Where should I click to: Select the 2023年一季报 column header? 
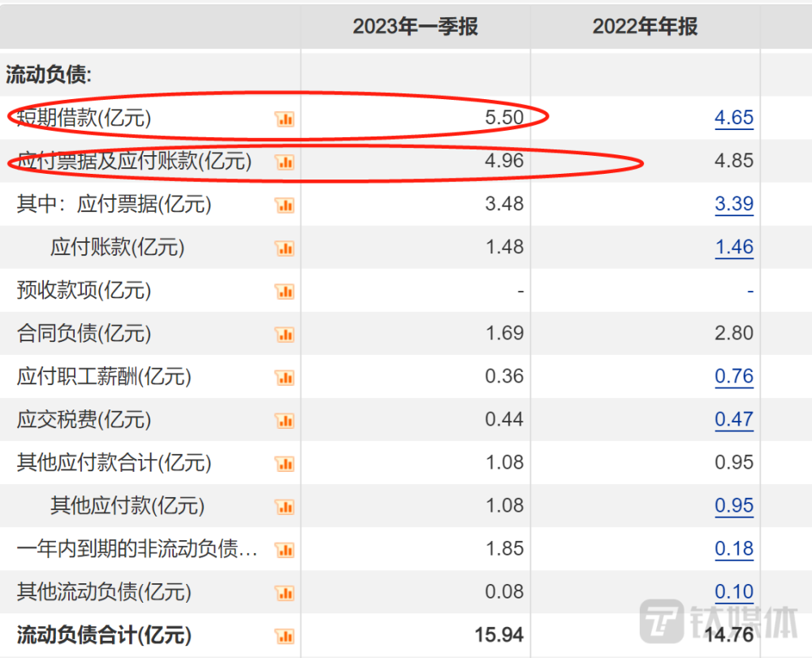[415, 27]
